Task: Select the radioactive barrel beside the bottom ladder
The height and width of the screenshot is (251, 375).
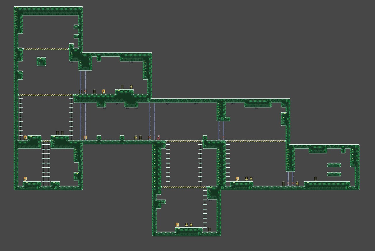Action: pos(191,225)
